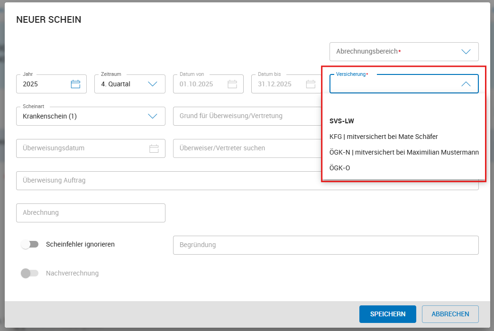Toggle the Nachverrechnung switch
Screen dimensions: 494x331
point(30,274)
